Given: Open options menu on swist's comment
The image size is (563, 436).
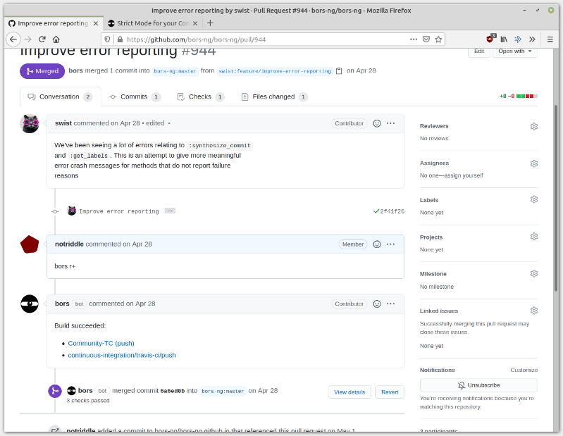Looking at the screenshot, I should point(390,123).
